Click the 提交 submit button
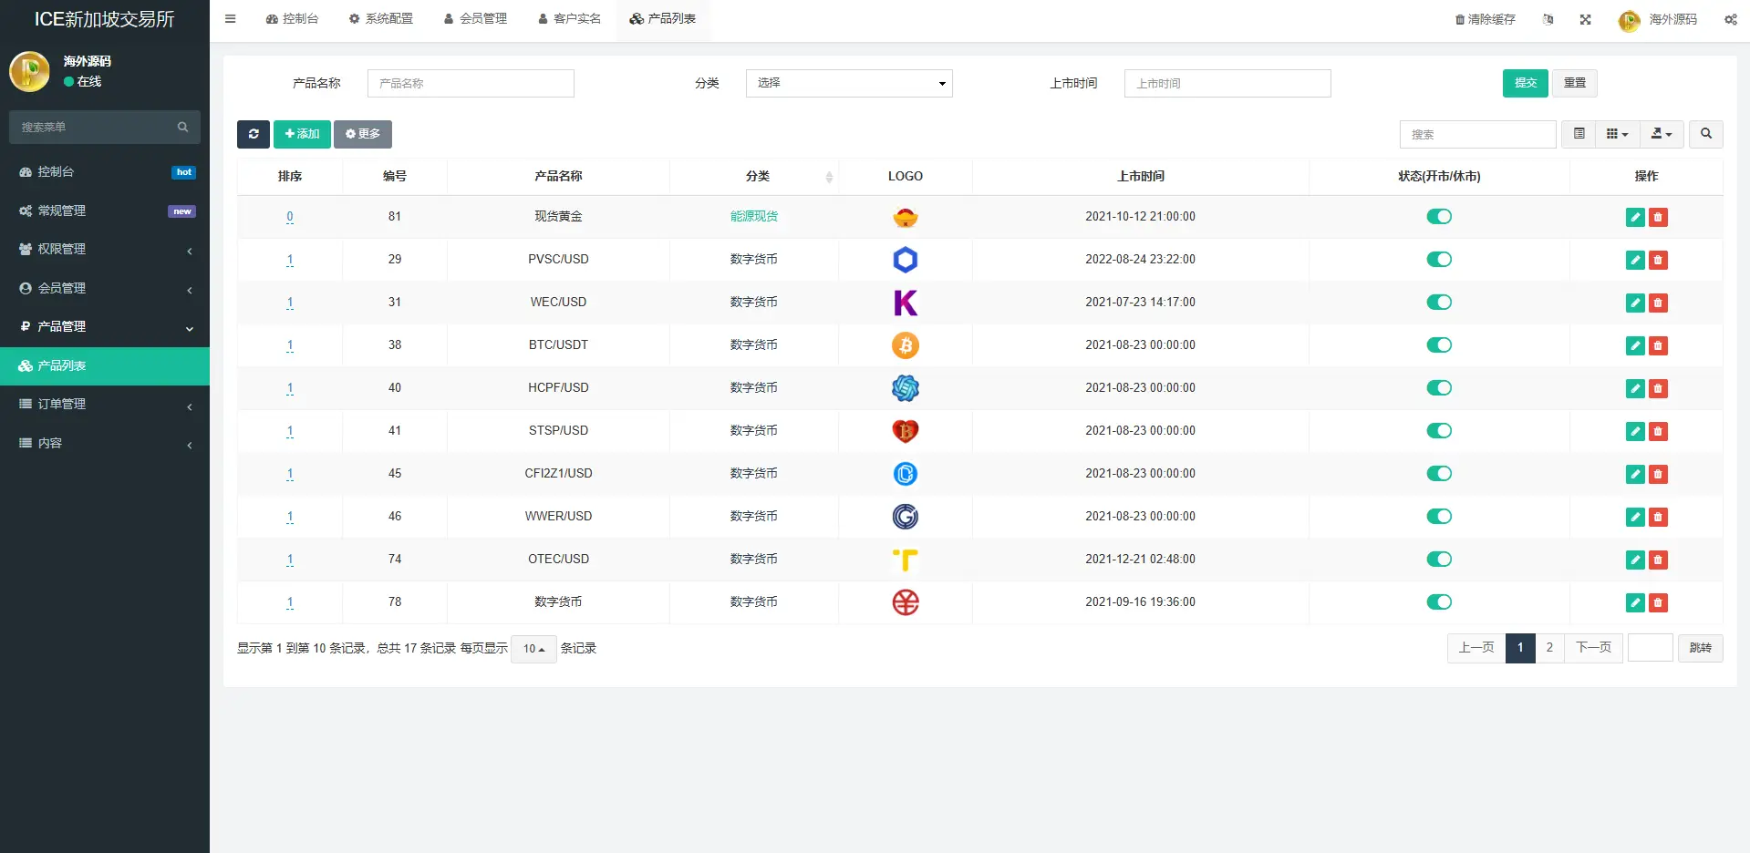The height and width of the screenshot is (853, 1750). [1525, 83]
